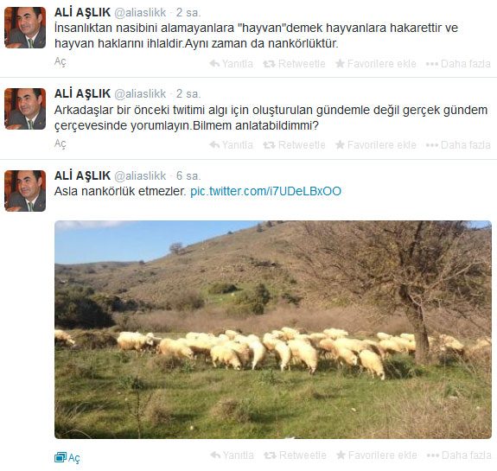The height and width of the screenshot is (471, 497).
Task: Reply to the sheep photo tweet
Action: [x=232, y=455]
